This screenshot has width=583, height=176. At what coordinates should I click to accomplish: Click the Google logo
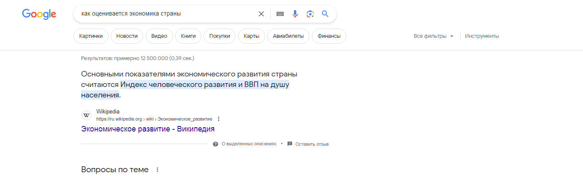(39, 14)
